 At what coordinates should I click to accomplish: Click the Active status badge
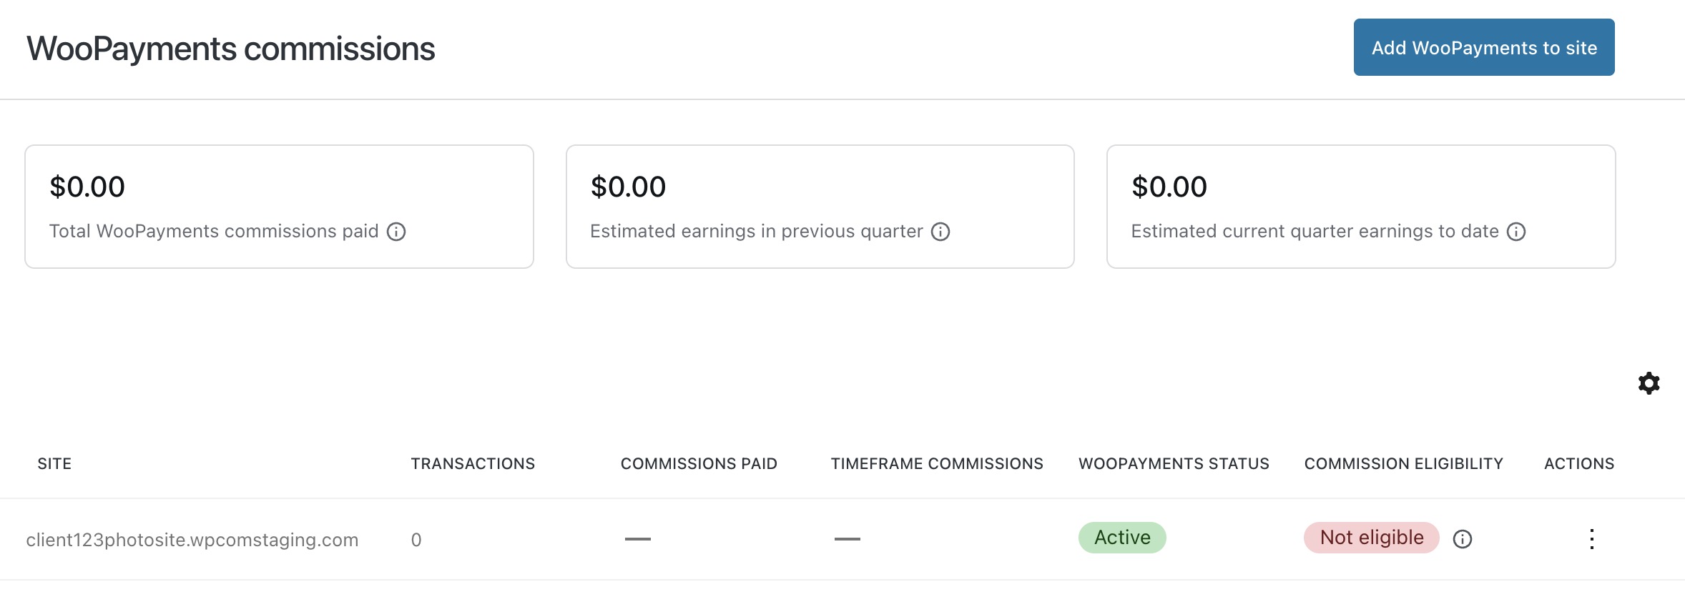[x=1122, y=538]
